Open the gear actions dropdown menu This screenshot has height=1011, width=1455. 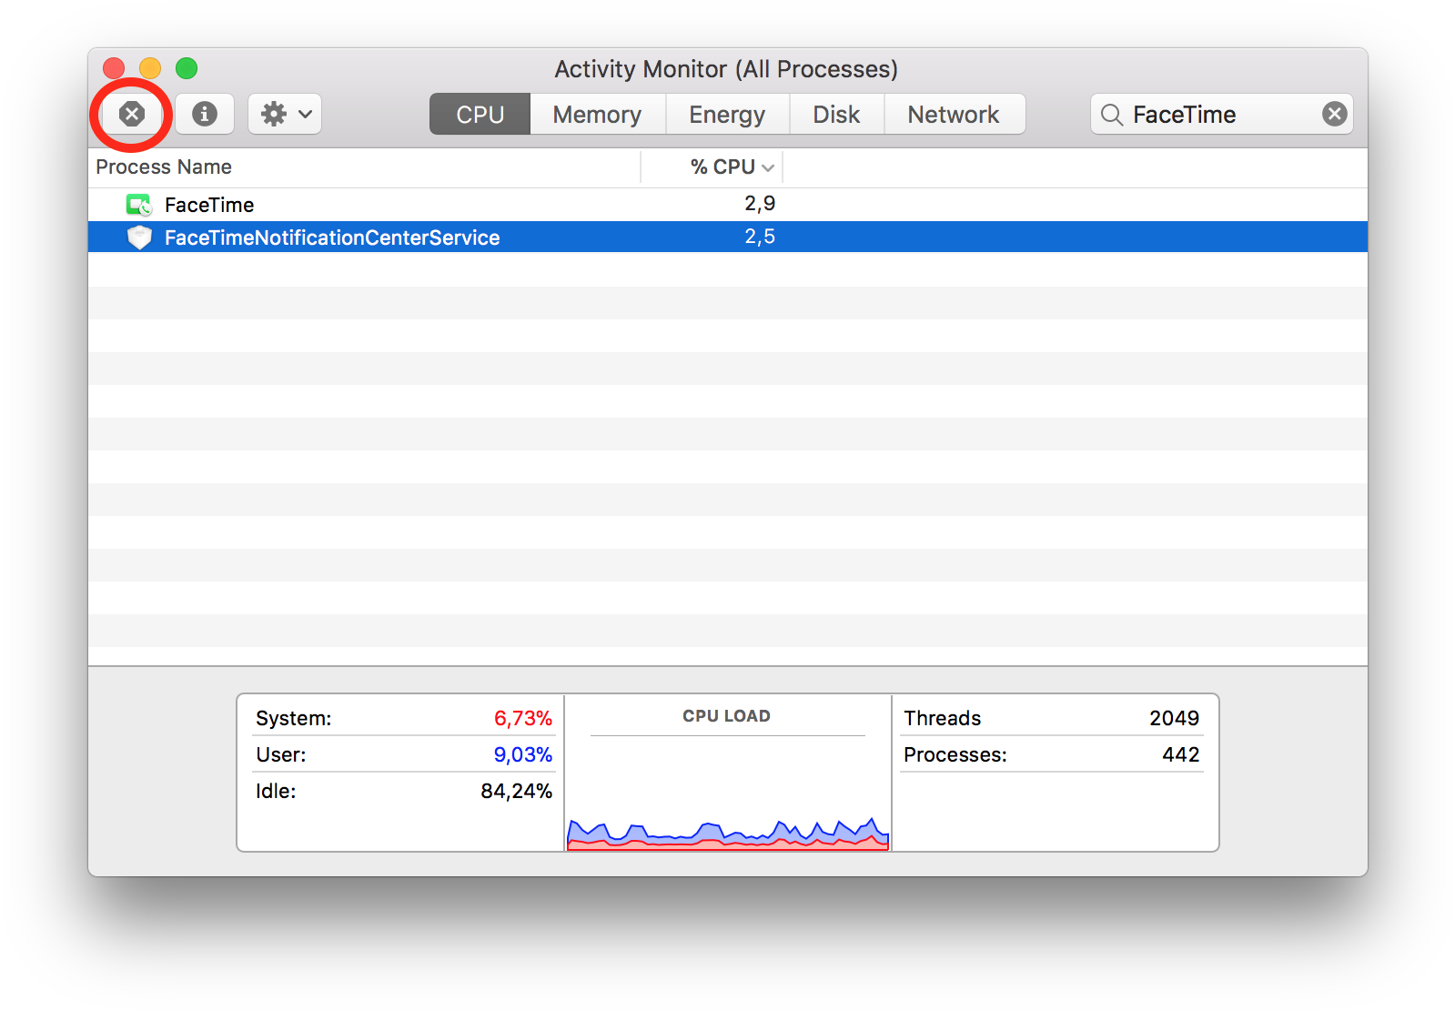click(x=285, y=114)
